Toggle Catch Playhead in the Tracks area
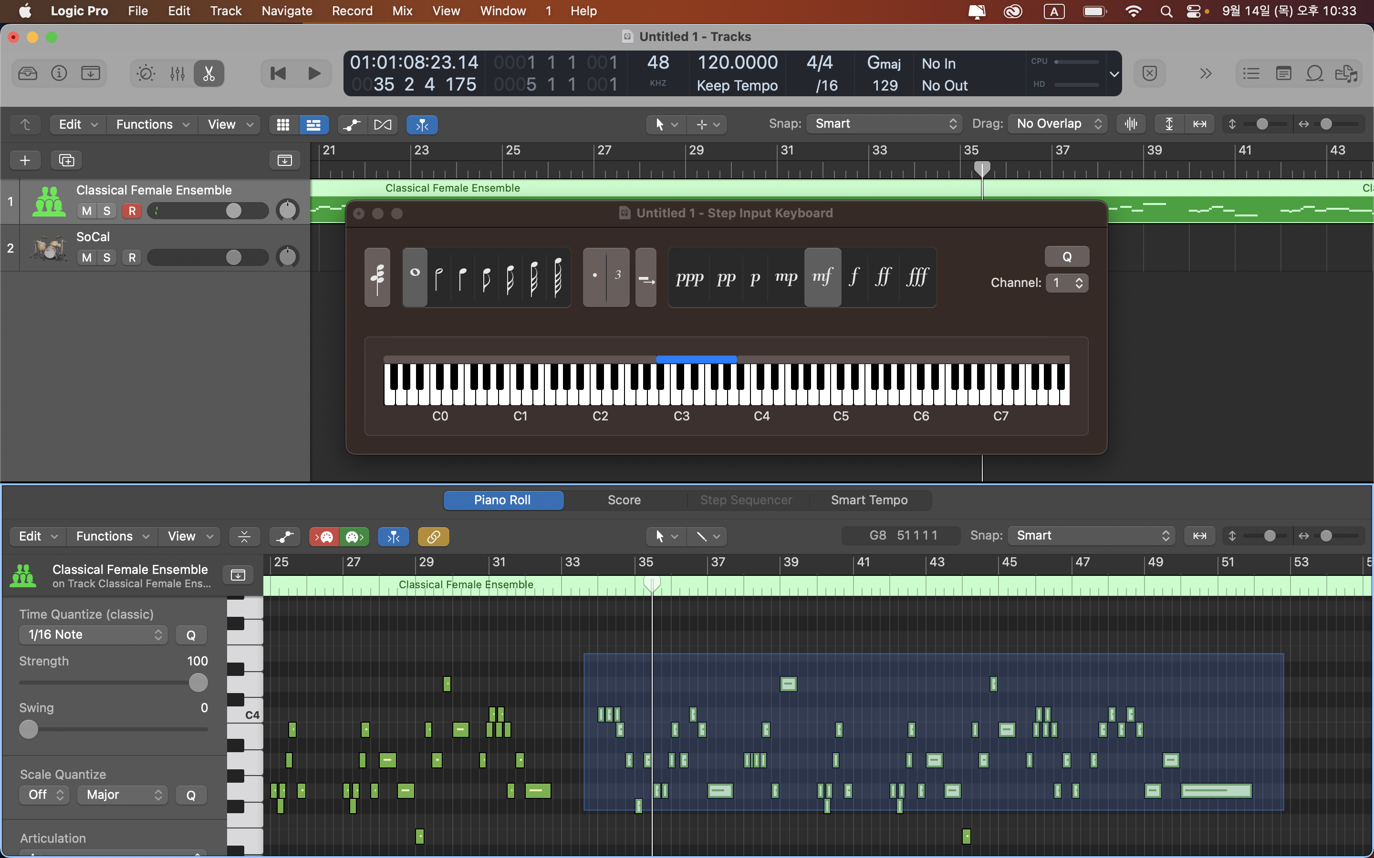Screen dimensions: 1374x858 coord(422,125)
